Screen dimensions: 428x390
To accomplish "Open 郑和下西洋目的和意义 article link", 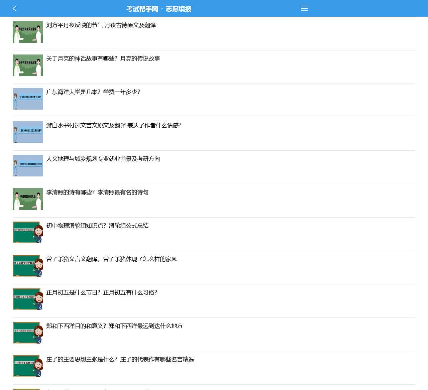I will pyautogui.click(x=114, y=326).
